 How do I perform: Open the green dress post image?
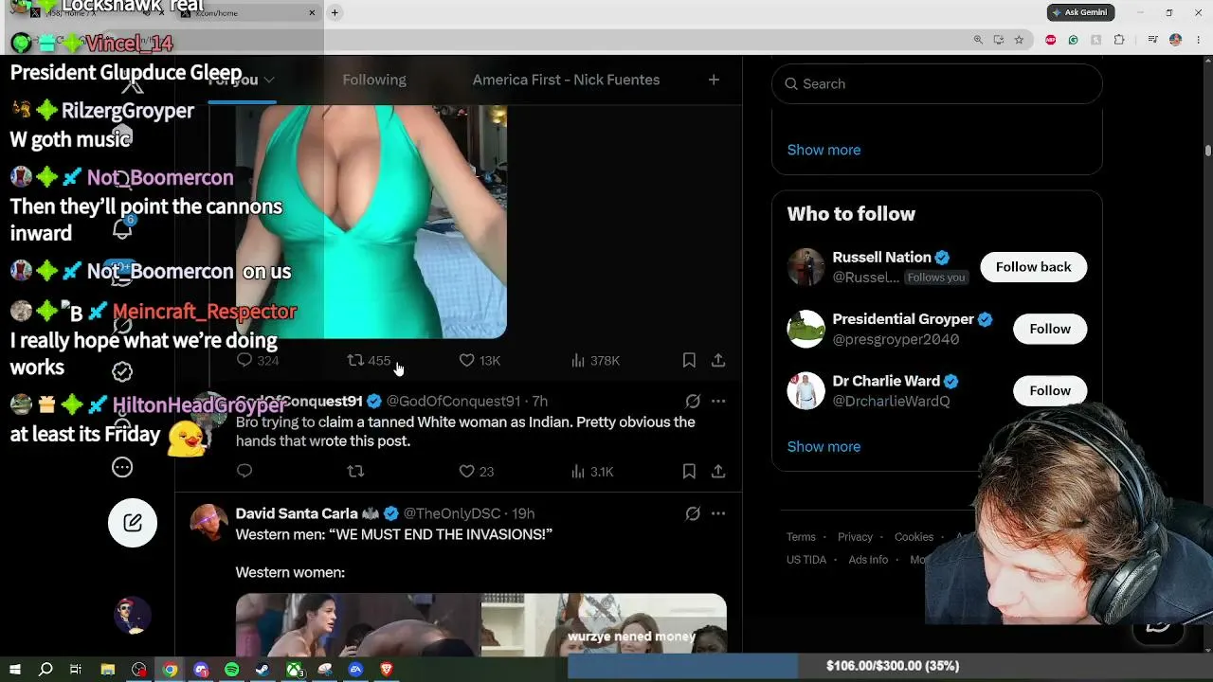[371, 222]
